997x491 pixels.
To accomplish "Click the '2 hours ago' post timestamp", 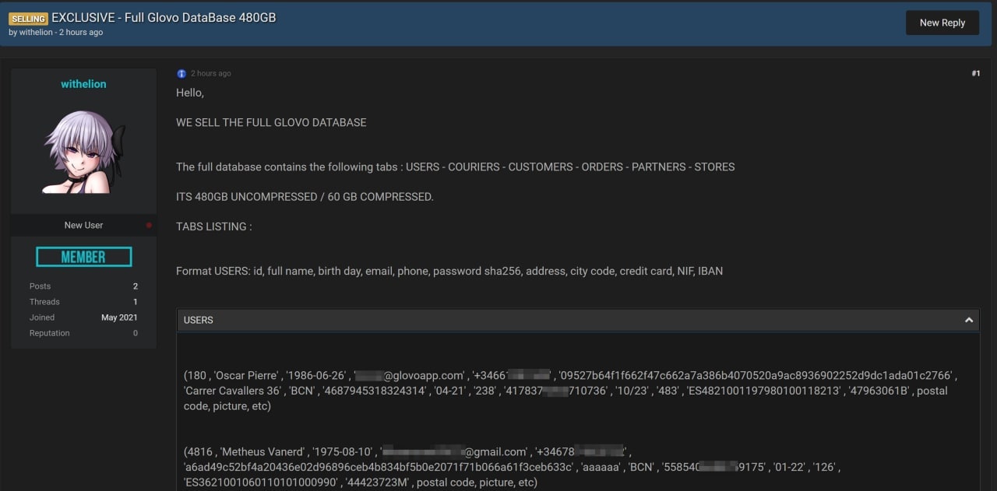I will (211, 73).
